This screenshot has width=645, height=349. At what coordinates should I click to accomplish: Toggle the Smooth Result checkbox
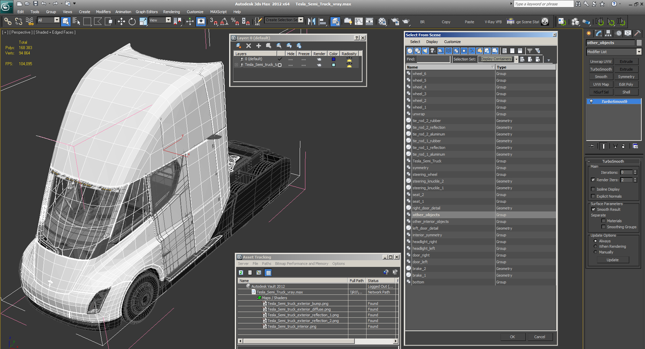click(593, 209)
